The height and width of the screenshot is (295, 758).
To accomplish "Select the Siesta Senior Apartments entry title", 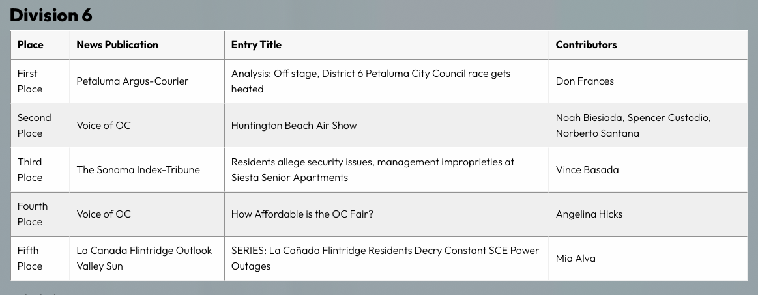I will (x=372, y=170).
